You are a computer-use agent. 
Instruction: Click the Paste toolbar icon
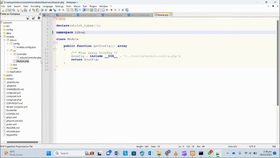coord(37,10)
